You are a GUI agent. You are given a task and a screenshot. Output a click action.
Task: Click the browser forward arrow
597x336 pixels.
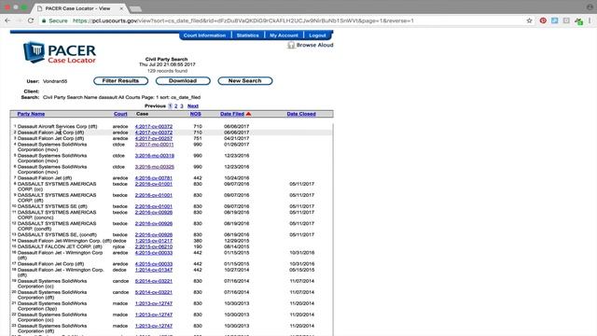19,21
